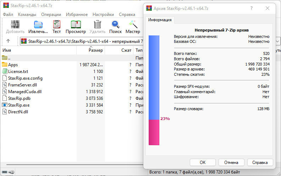This screenshot has width=281, height=176.
Task: Click size value 3 331 584
Action: (x=94, y=105)
